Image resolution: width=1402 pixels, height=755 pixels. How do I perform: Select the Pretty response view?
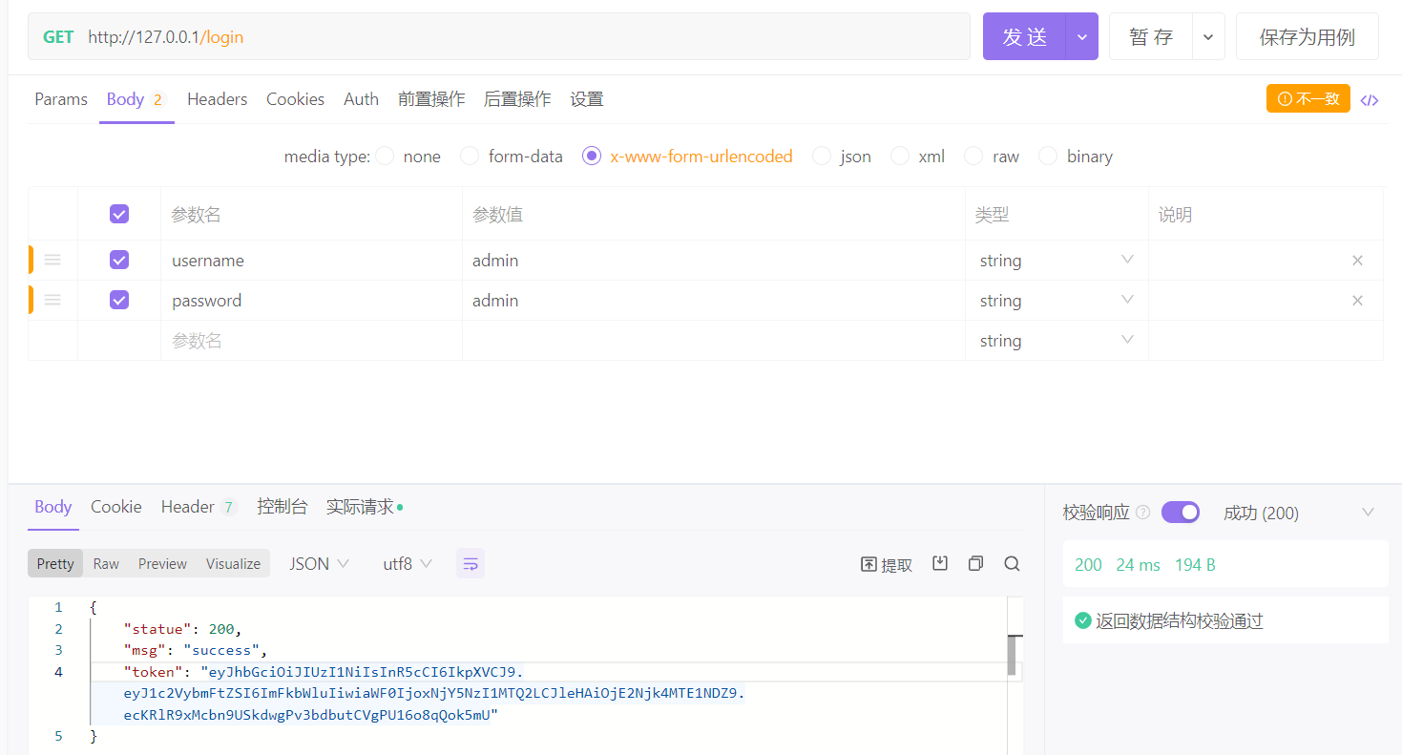coord(55,564)
